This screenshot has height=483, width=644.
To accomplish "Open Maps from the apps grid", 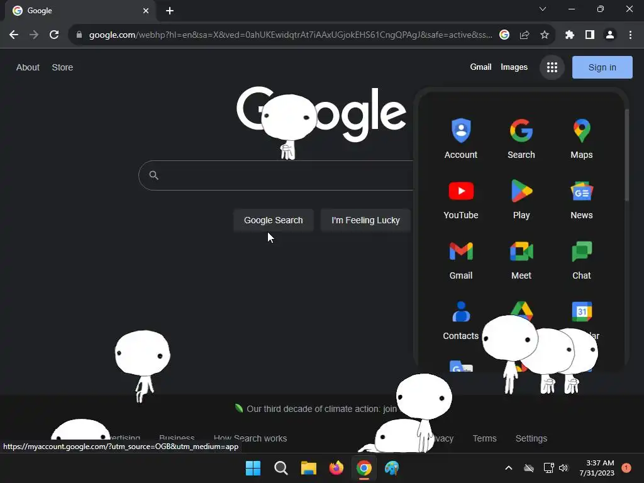I will (582, 139).
